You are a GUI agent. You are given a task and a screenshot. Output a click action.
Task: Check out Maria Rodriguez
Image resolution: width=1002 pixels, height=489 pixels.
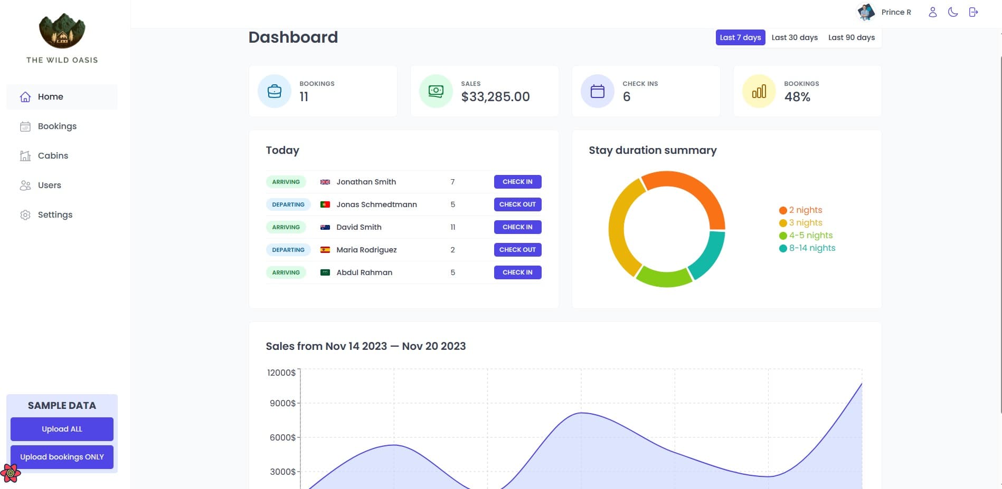click(x=517, y=250)
